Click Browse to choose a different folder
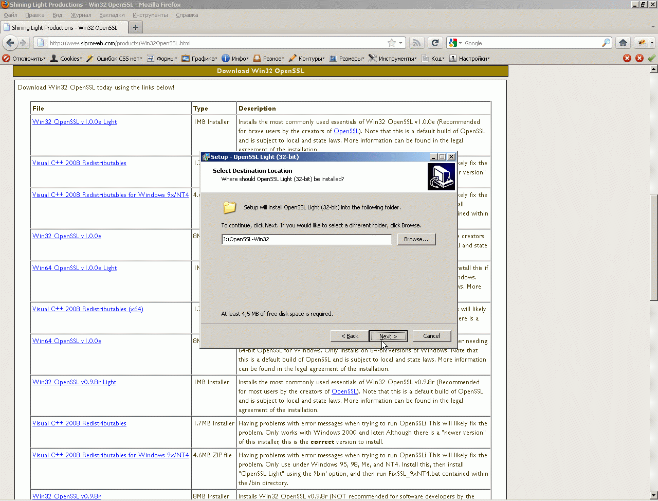The width and height of the screenshot is (658, 501). 416,239
